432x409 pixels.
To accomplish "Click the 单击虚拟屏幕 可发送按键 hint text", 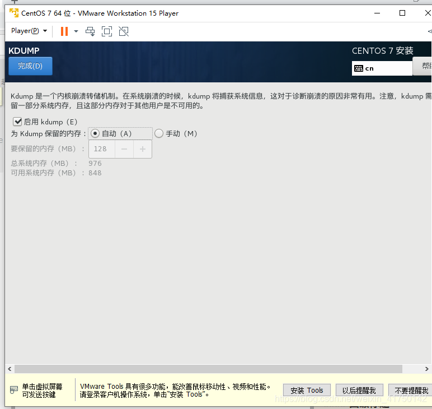I will pyautogui.click(x=42, y=391).
